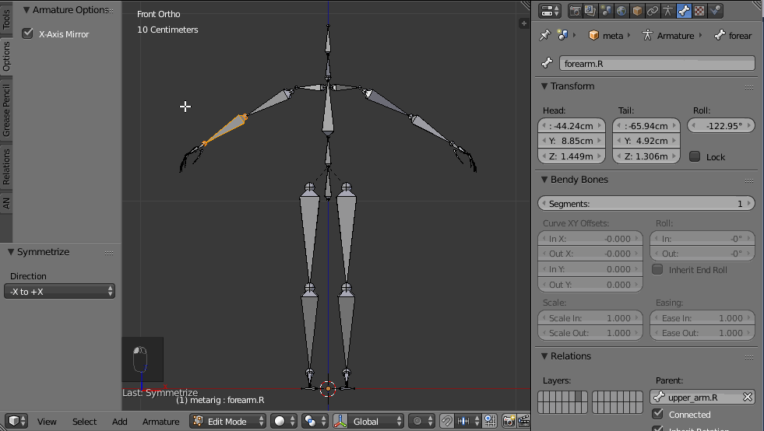
Task: Open the viewport shading dropdown
Action: coord(283,421)
